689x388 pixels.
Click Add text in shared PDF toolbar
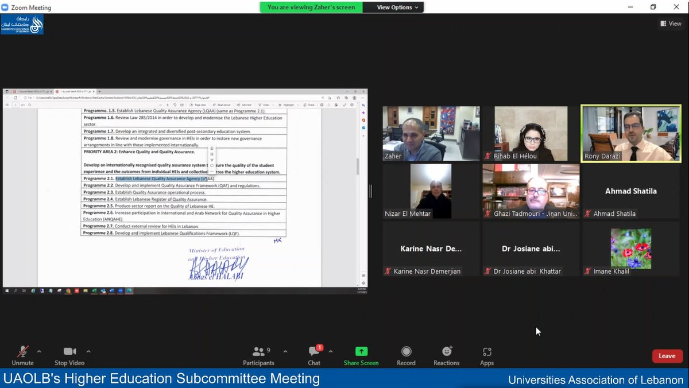(245, 105)
